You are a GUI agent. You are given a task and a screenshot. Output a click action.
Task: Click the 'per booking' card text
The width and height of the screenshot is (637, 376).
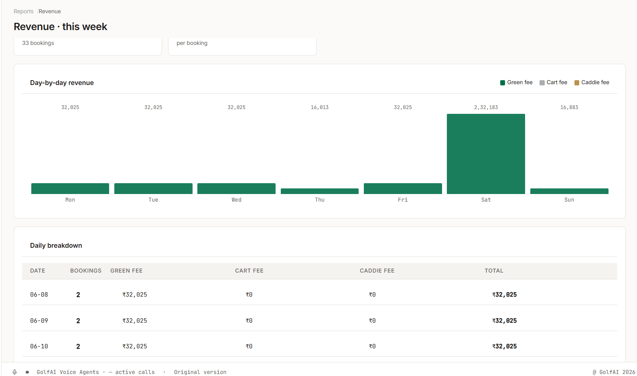coord(192,43)
